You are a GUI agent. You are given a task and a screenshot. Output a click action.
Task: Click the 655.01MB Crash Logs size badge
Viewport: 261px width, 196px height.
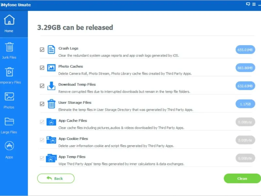coord(245,50)
